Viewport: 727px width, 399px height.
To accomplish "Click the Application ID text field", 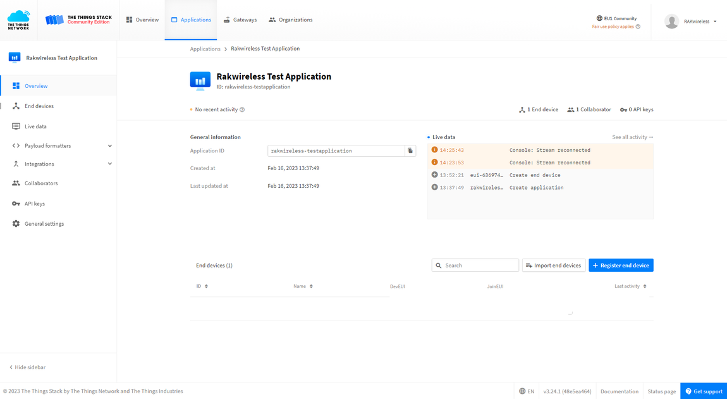I will (336, 150).
